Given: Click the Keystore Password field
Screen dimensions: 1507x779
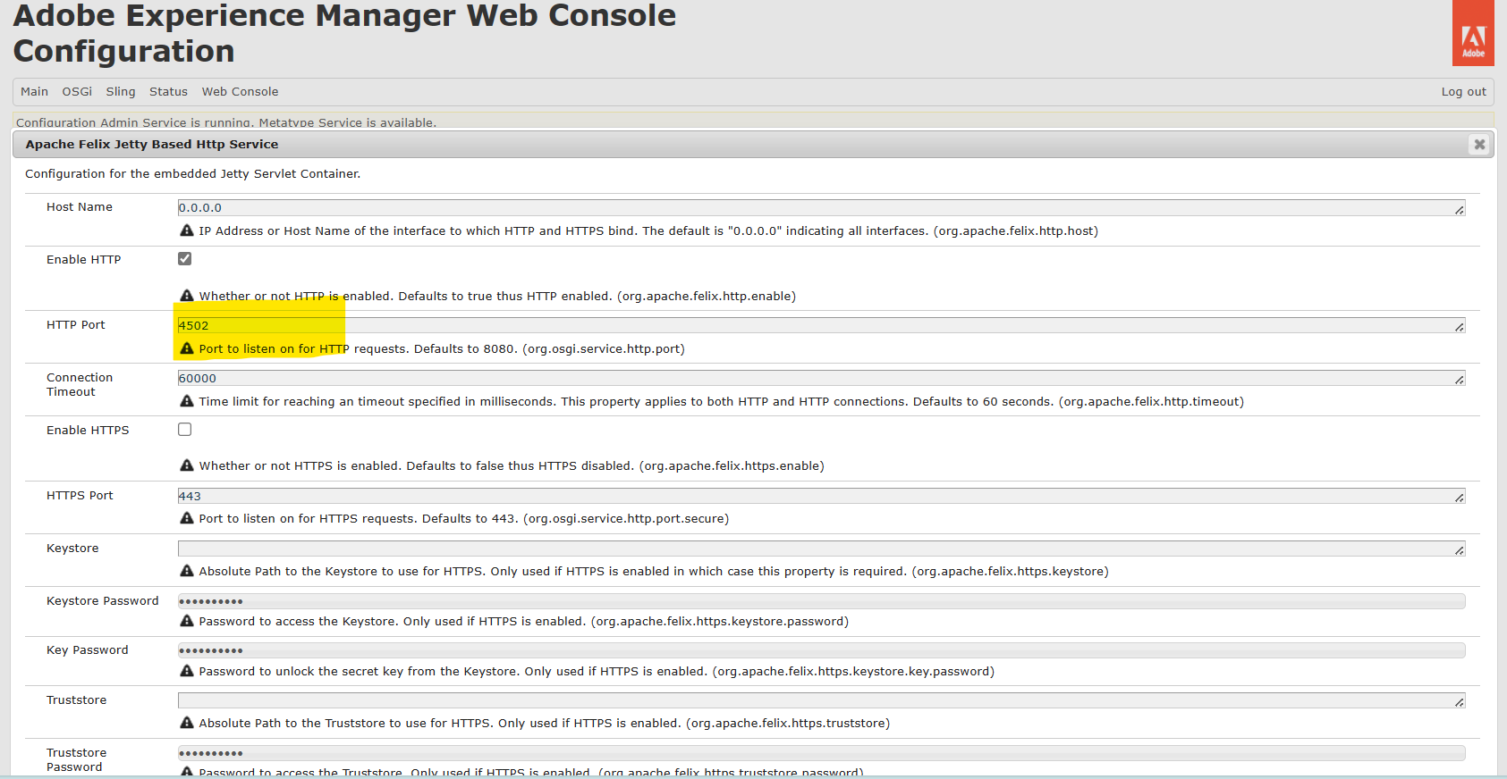Looking at the screenshot, I should 821,601.
